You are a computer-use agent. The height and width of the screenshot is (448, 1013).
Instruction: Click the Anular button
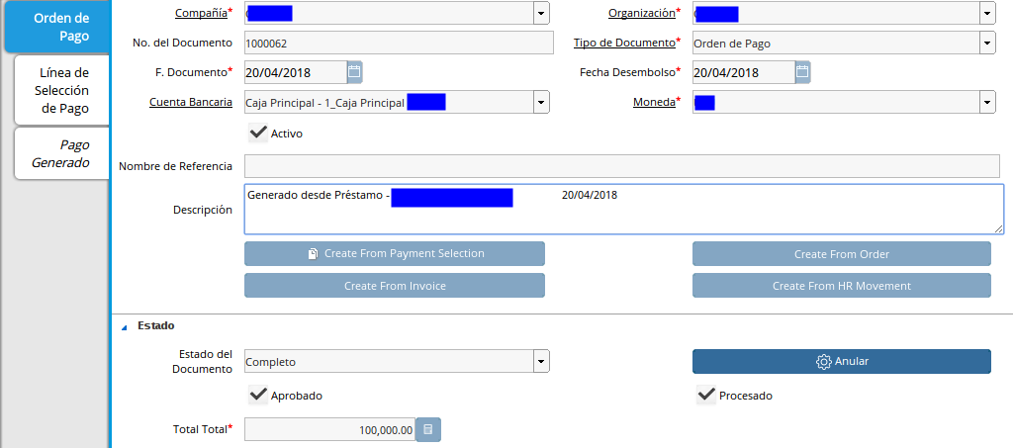[841, 362]
